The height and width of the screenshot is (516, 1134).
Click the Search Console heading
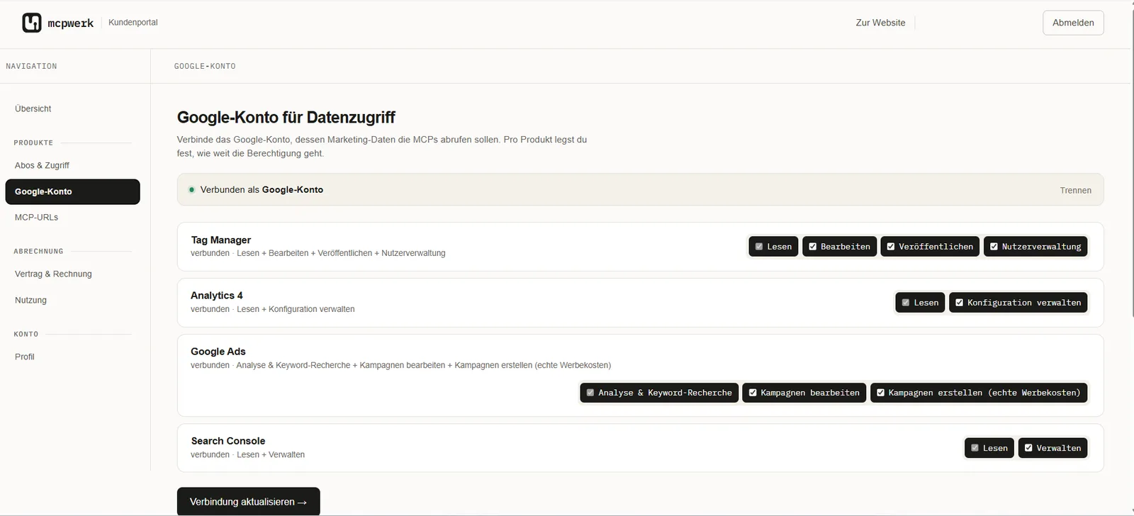pos(228,441)
